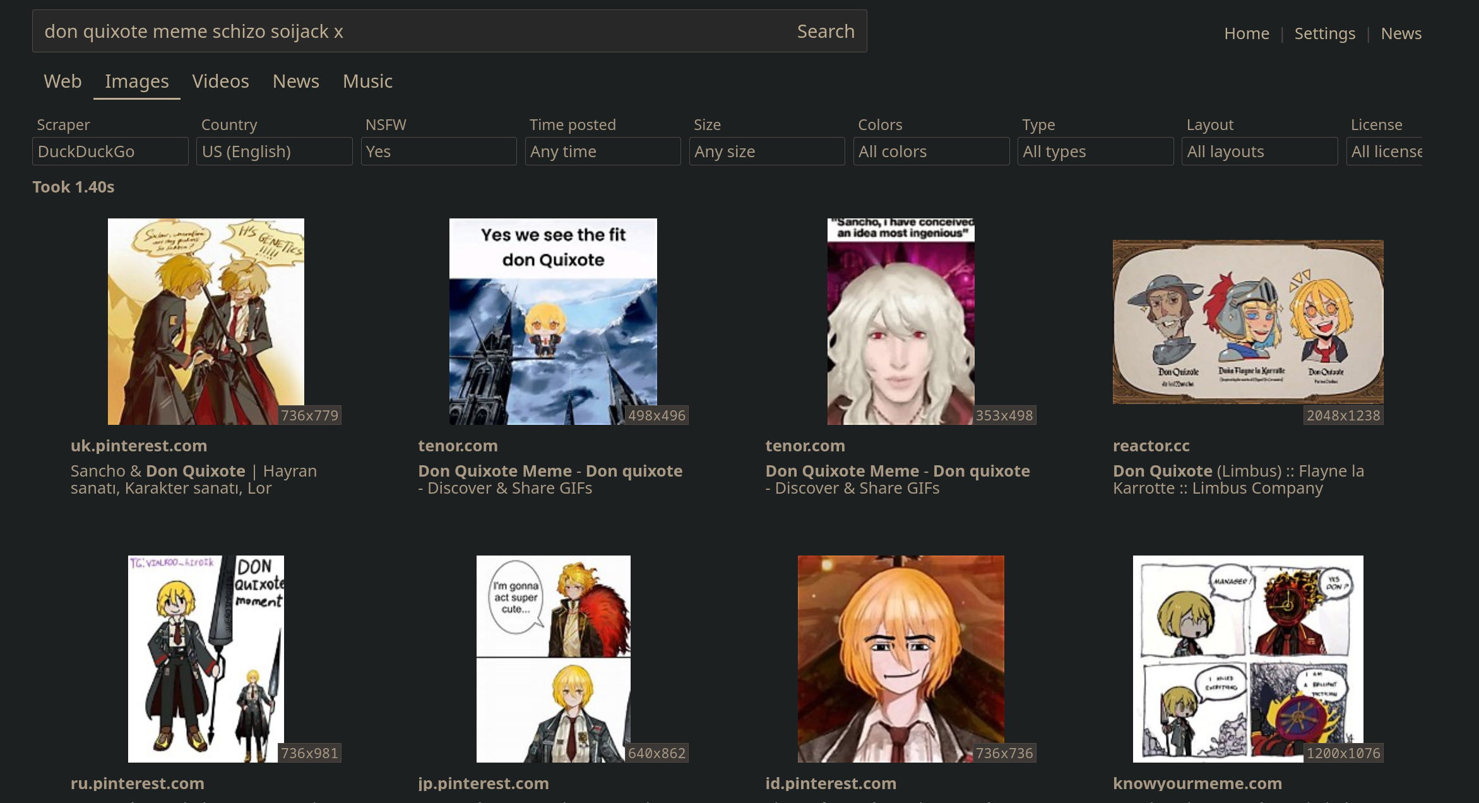This screenshot has height=803, width=1479.
Task: Click the ru.pinterest.com source link
Action: point(138,783)
